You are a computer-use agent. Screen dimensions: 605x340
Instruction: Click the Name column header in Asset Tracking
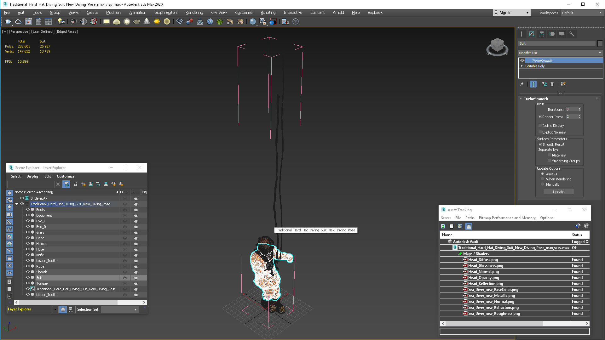(505, 235)
